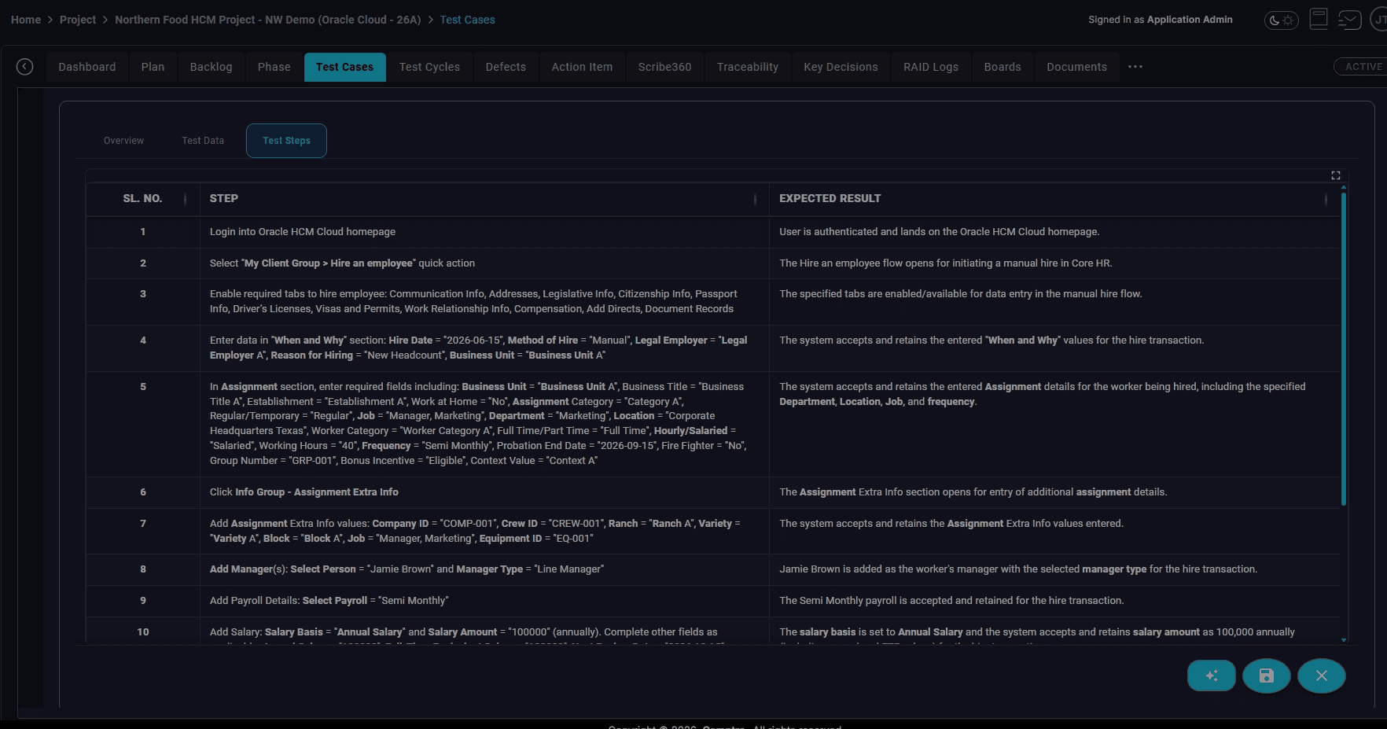The image size is (1387, 729).
Task: Click the STEP column resize handle
Action: tap(756, 200)
